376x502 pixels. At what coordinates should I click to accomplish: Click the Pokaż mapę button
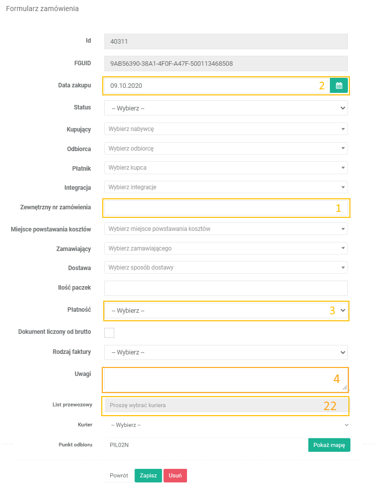coord(329,445)
